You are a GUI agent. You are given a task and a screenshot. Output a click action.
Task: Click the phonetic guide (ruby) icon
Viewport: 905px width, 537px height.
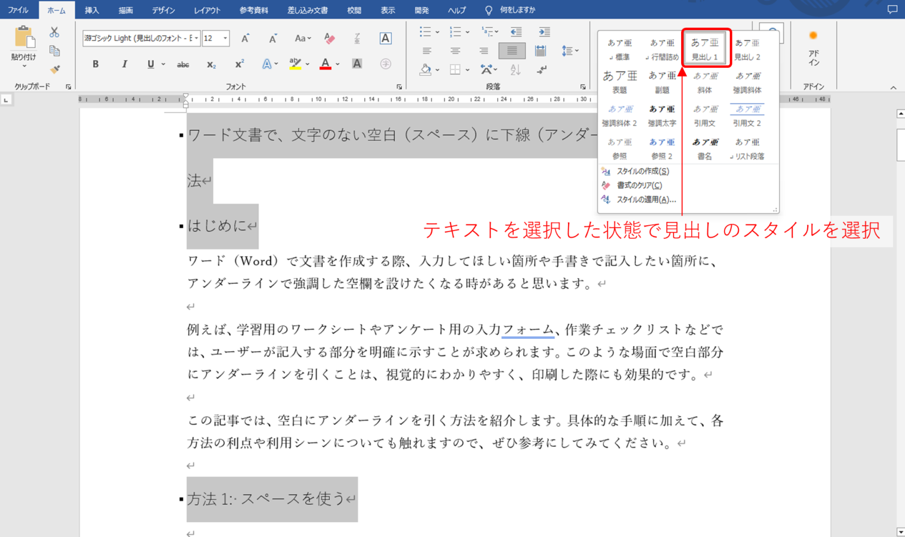pyautogui.click(x=357, y=38)
